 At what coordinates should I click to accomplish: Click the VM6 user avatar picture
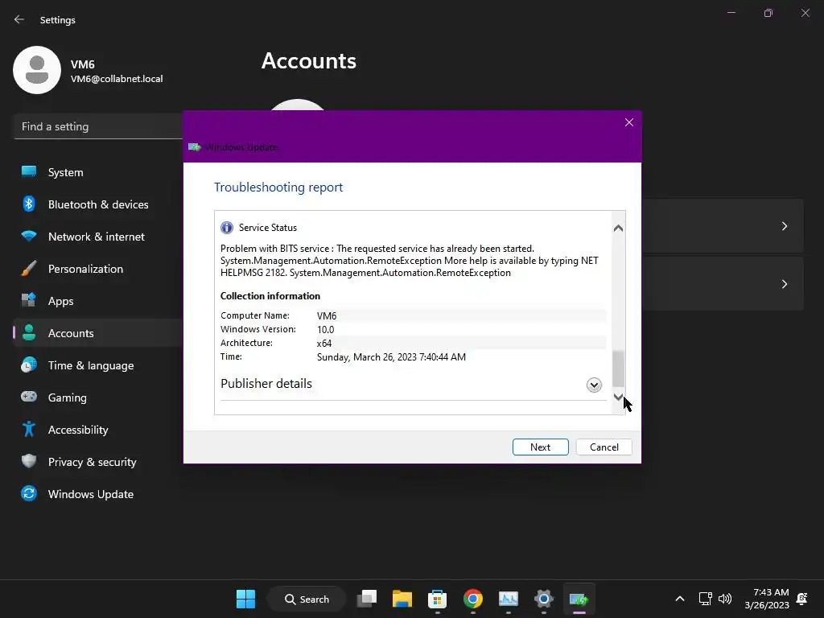[37, 70]
